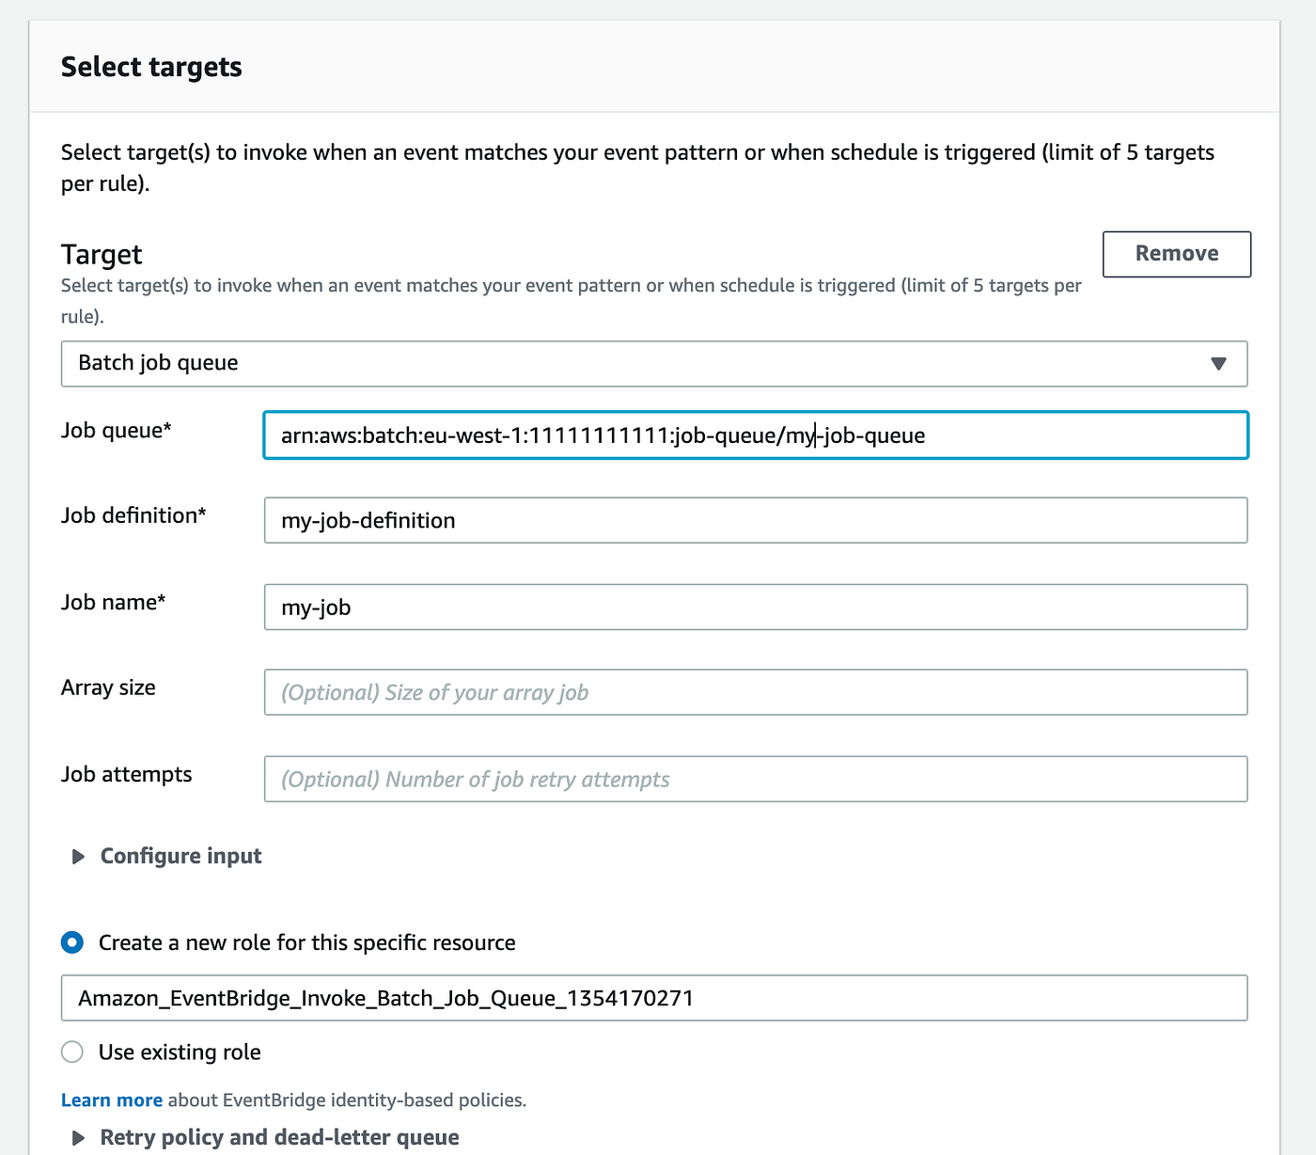Open the Batch job queue target dropdown

pos(653,364)
